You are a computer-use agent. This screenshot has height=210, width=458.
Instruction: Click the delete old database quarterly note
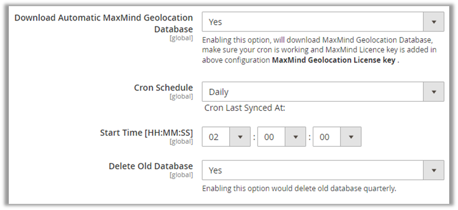tap(299, 189)
